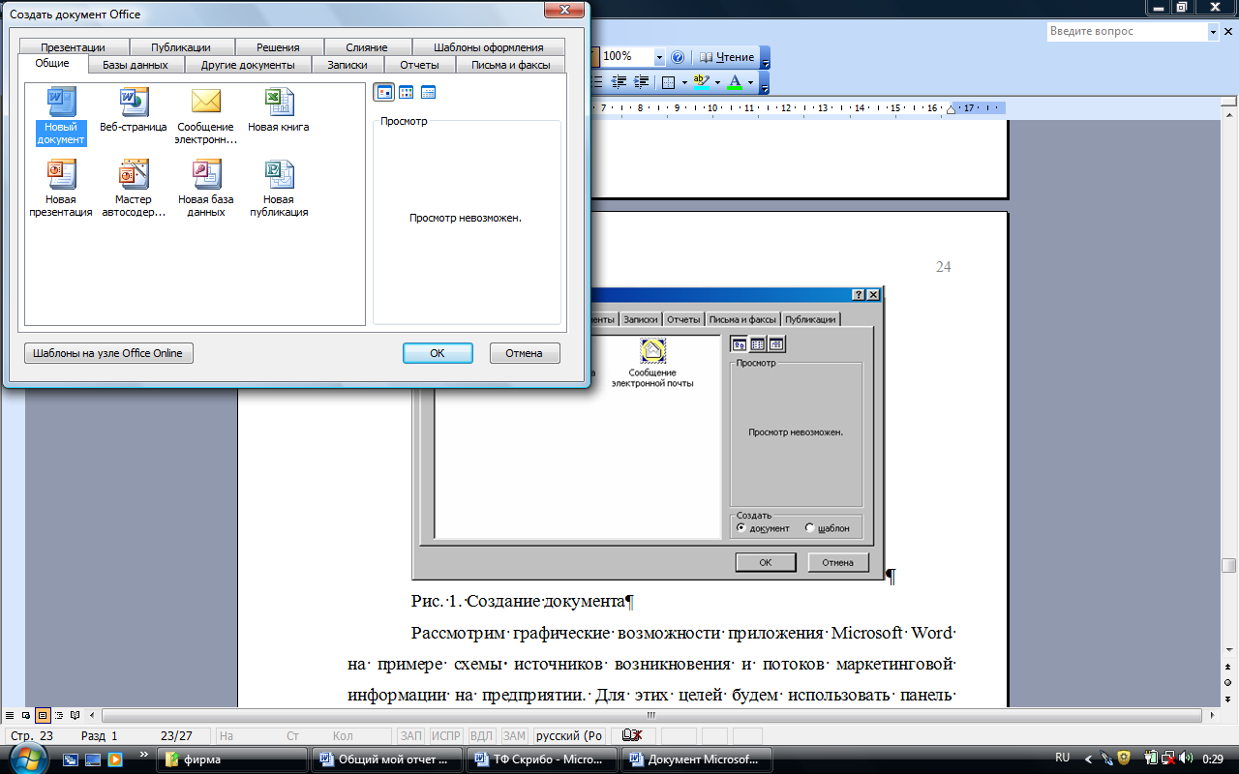Click the right arrow of the horizontal scrollbar
The image size is (1239, 774).
(1212, 716)
